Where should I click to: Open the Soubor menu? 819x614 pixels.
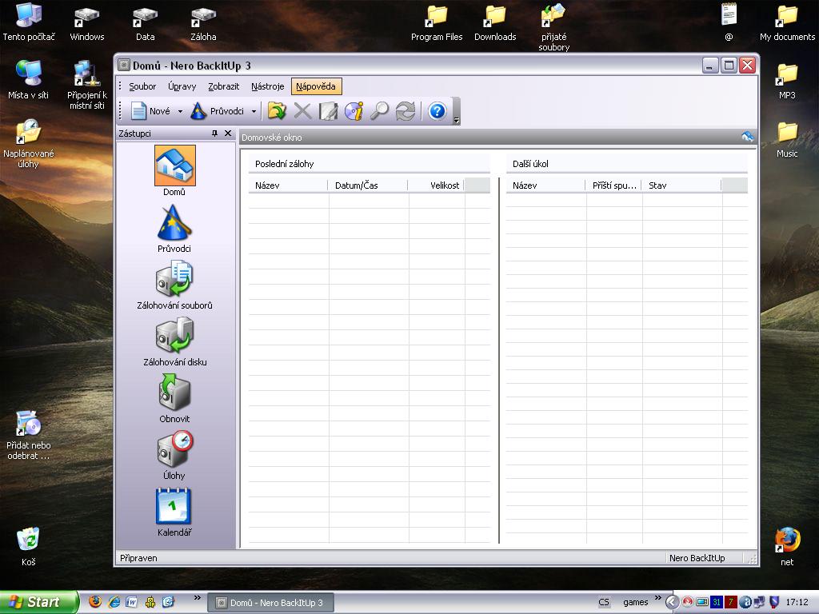coord(142,86)
